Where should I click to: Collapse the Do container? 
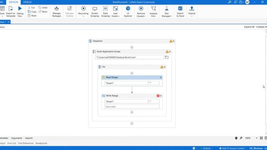coord(164,67)
